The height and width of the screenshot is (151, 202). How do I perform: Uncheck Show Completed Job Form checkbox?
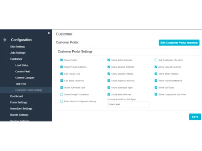(x=156, y=95)
